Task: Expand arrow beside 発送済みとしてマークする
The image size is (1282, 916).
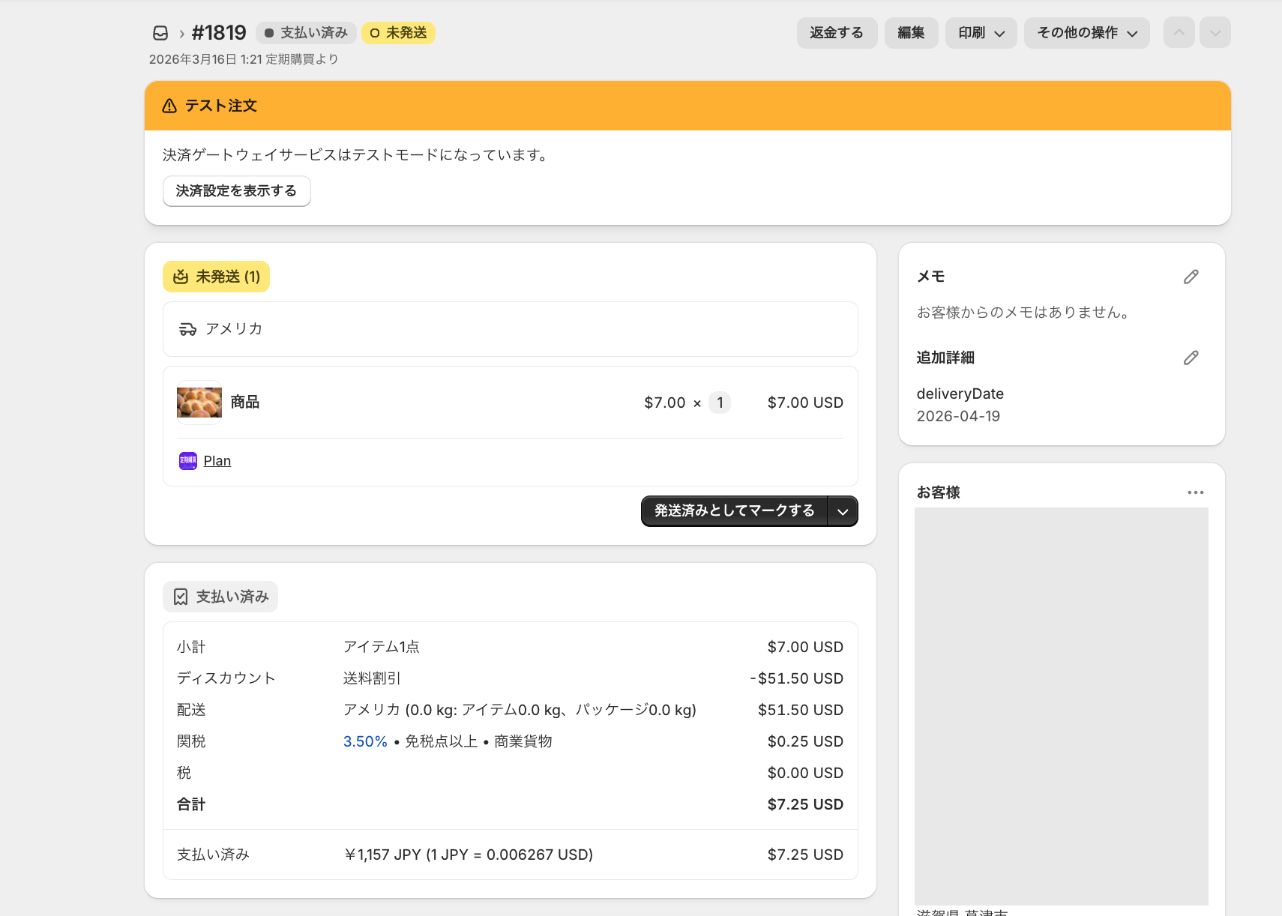Action: coord(843,511)
